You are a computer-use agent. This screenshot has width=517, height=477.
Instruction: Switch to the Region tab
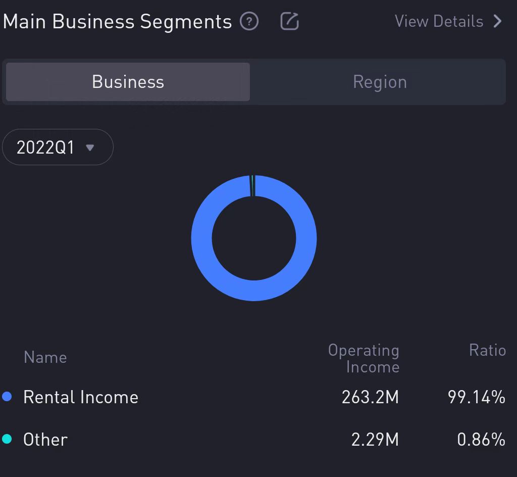[x=380, y=82]
